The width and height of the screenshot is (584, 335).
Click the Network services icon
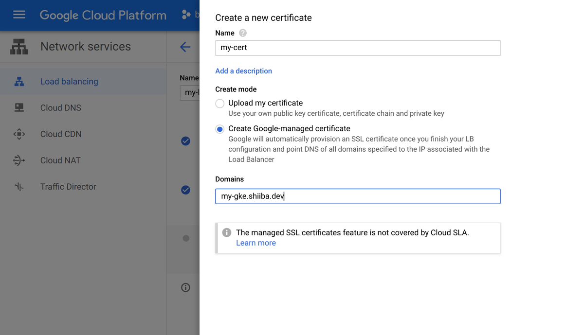point(19,47)
